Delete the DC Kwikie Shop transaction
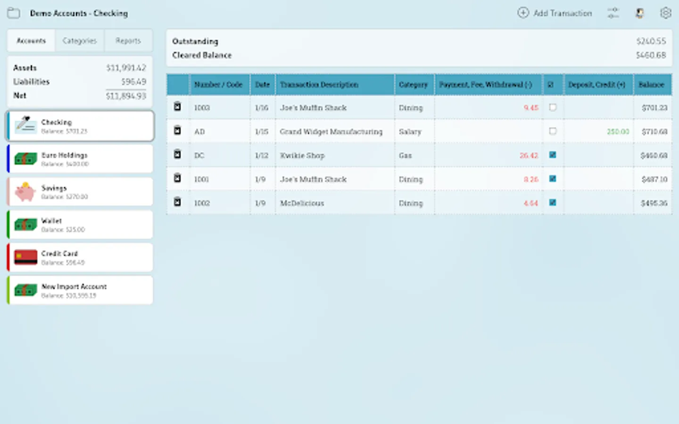The width and height of the screenshot is (679, 424). coord(177,154)
